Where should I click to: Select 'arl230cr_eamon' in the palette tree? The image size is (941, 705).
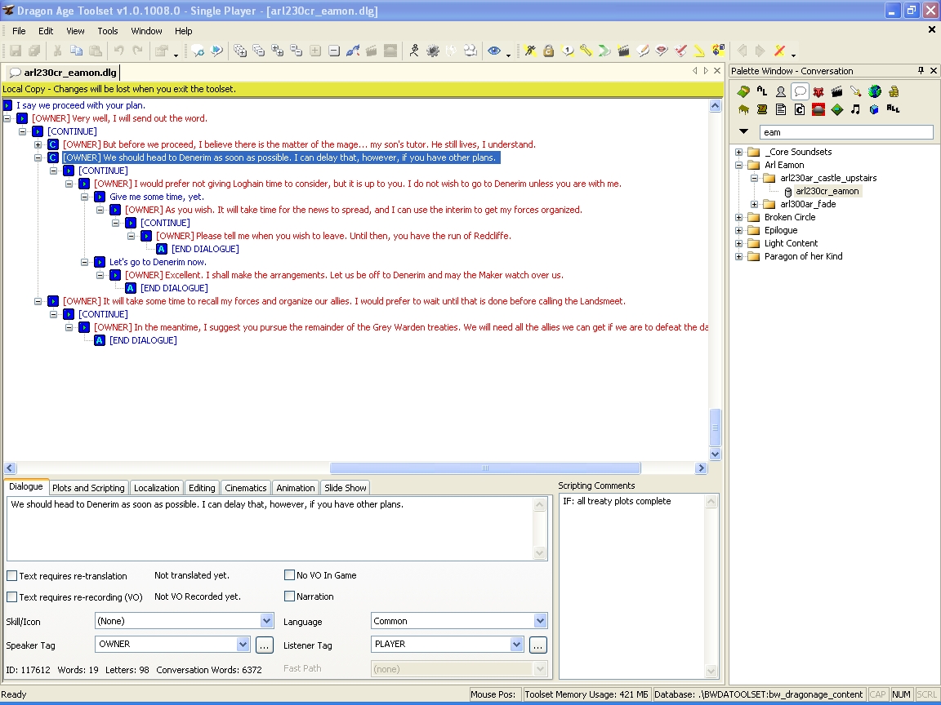click(827, 191)
